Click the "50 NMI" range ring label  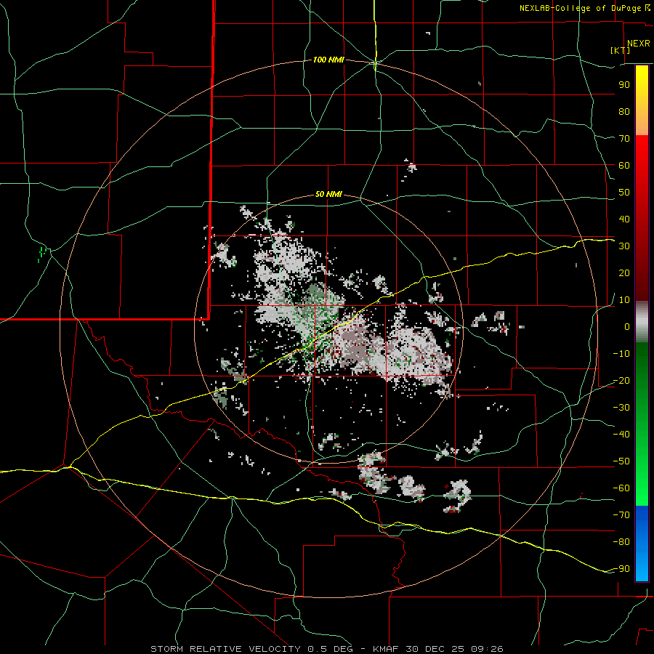[328, 194]
